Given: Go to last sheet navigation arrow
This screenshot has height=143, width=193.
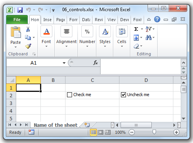Looking at the screenshot, I should click(x=27, y=125).
